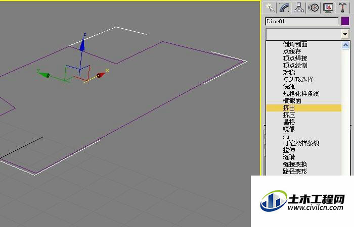Choose 链接变换 from the modifier list
The height and width of the screenshot is (227, 354).
(295, 164)
